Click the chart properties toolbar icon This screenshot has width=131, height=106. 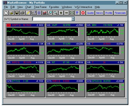34,13
